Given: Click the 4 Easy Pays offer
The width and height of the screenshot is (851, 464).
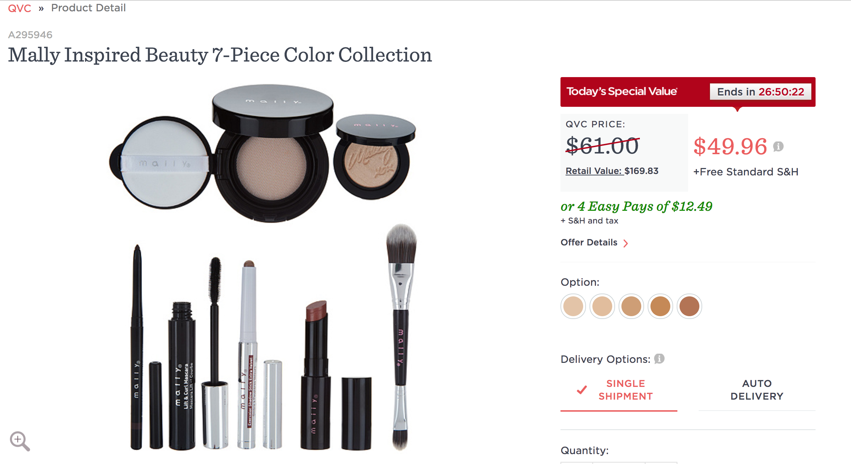Looking at the screenshot, I should pyautogui.click(x=636, y=206).
